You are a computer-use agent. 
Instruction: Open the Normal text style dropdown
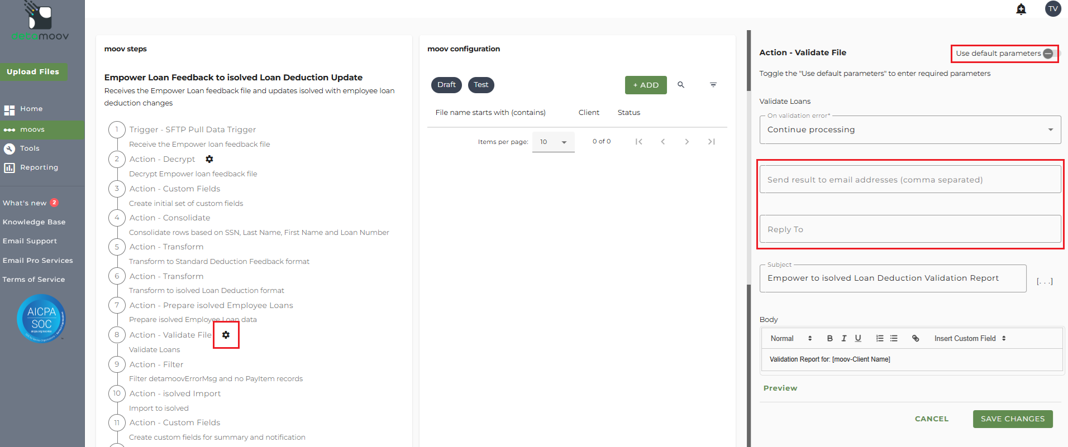791,339
